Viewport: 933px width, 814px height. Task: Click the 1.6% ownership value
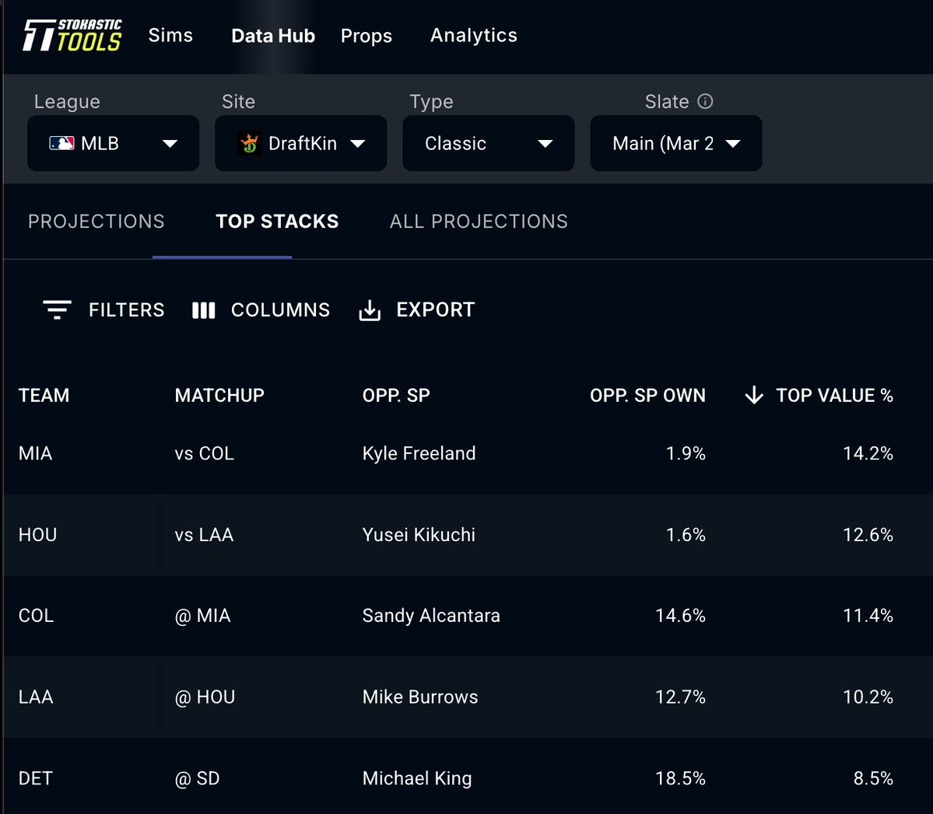(686, 535)
